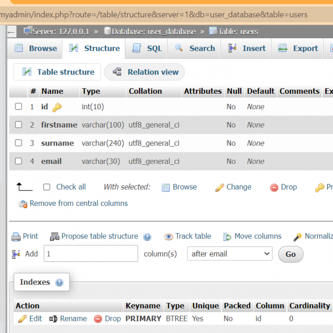Click Rename link for PRIMARY index
333x333 pixels.
pyautogui.click(x=68, y=319)
